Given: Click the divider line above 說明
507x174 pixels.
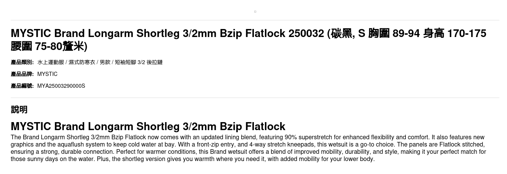Looking at the screenshot, I should coord(255,98).
